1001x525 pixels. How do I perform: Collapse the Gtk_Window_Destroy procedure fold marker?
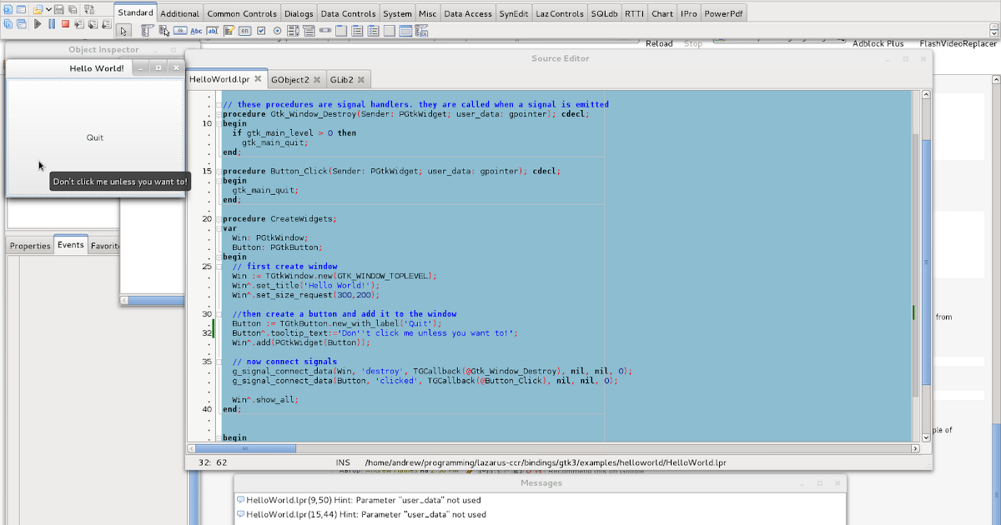219,114
